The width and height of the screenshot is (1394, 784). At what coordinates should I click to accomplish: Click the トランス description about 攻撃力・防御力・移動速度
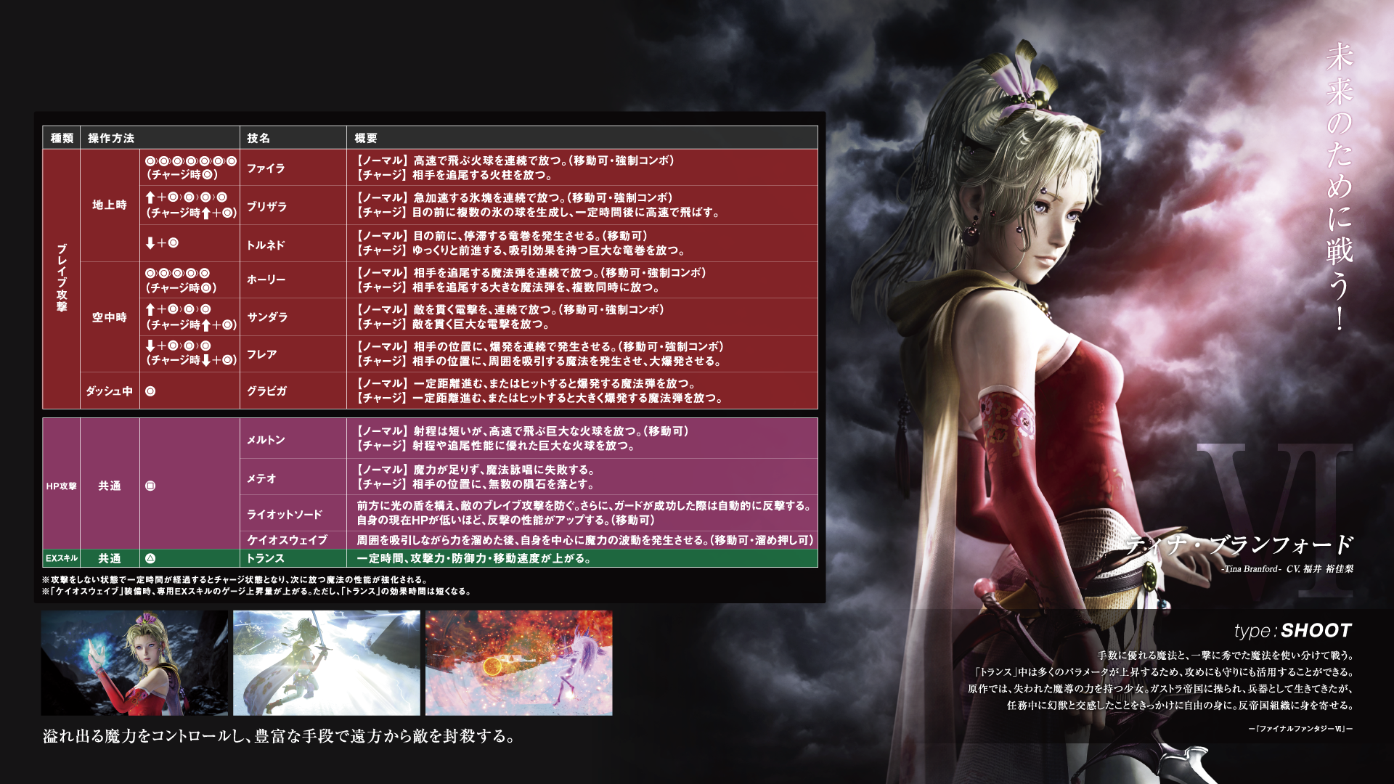[473, 558]
